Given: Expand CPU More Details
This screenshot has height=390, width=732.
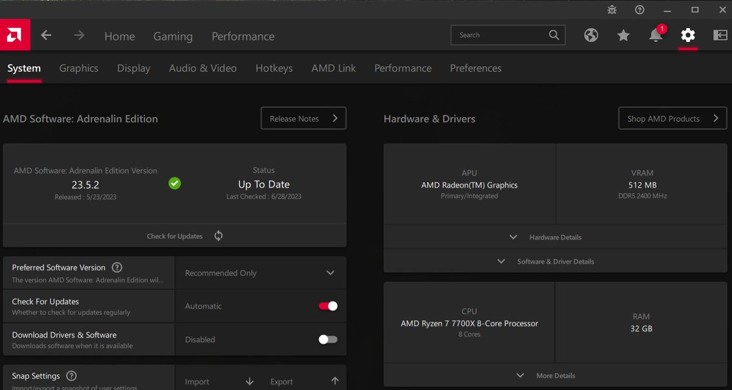Looking at the screenshot, I should [x=555, y=375].
